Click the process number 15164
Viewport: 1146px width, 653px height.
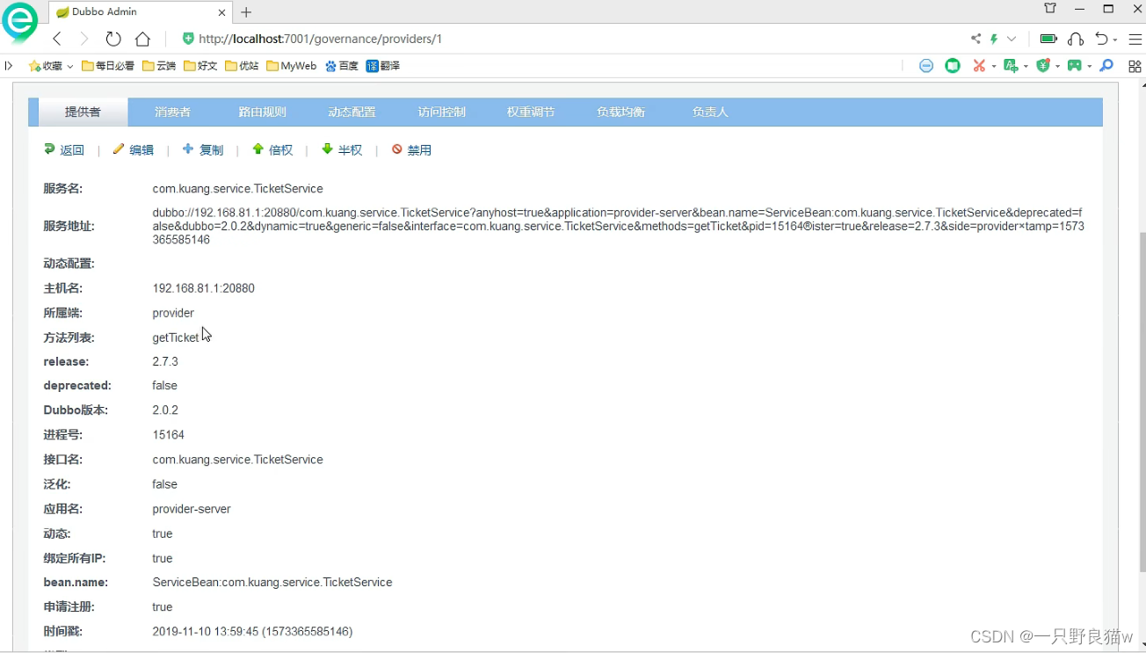pos(169,435)
